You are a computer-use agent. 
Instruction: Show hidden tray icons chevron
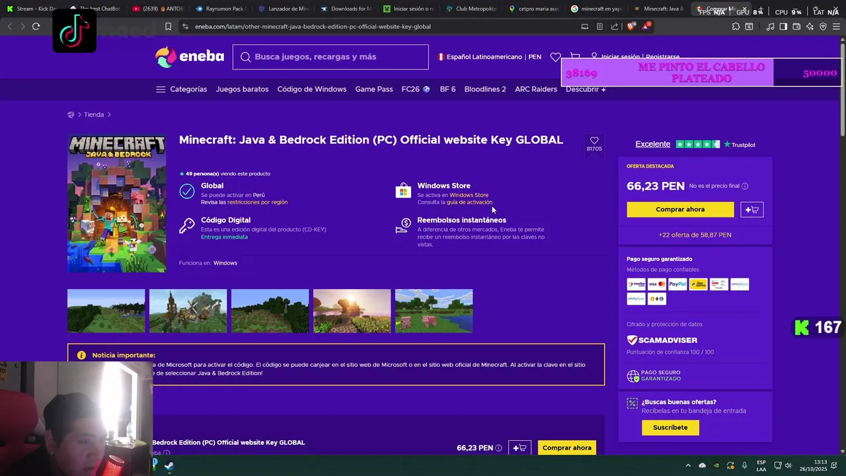click(687, 465)
